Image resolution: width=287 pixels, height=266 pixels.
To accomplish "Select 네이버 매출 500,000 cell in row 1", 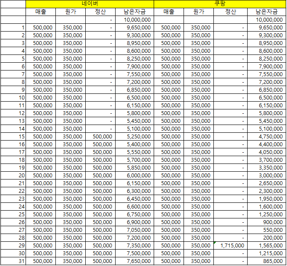I will (41, 28).
